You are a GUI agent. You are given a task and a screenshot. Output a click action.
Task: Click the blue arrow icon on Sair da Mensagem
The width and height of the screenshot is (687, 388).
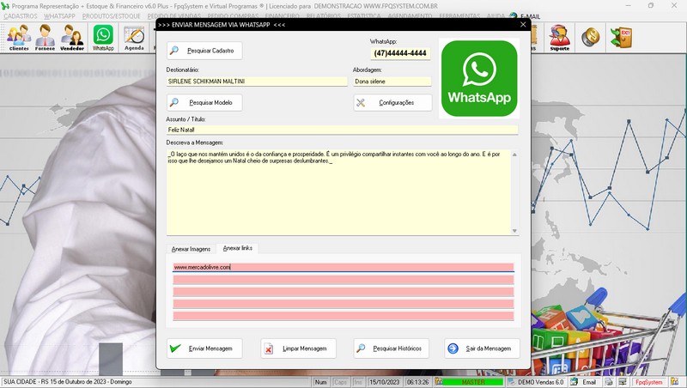(x=453, y=349)
